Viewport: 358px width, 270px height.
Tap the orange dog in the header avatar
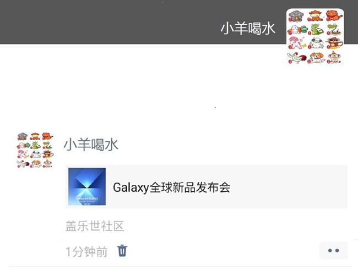316,58
